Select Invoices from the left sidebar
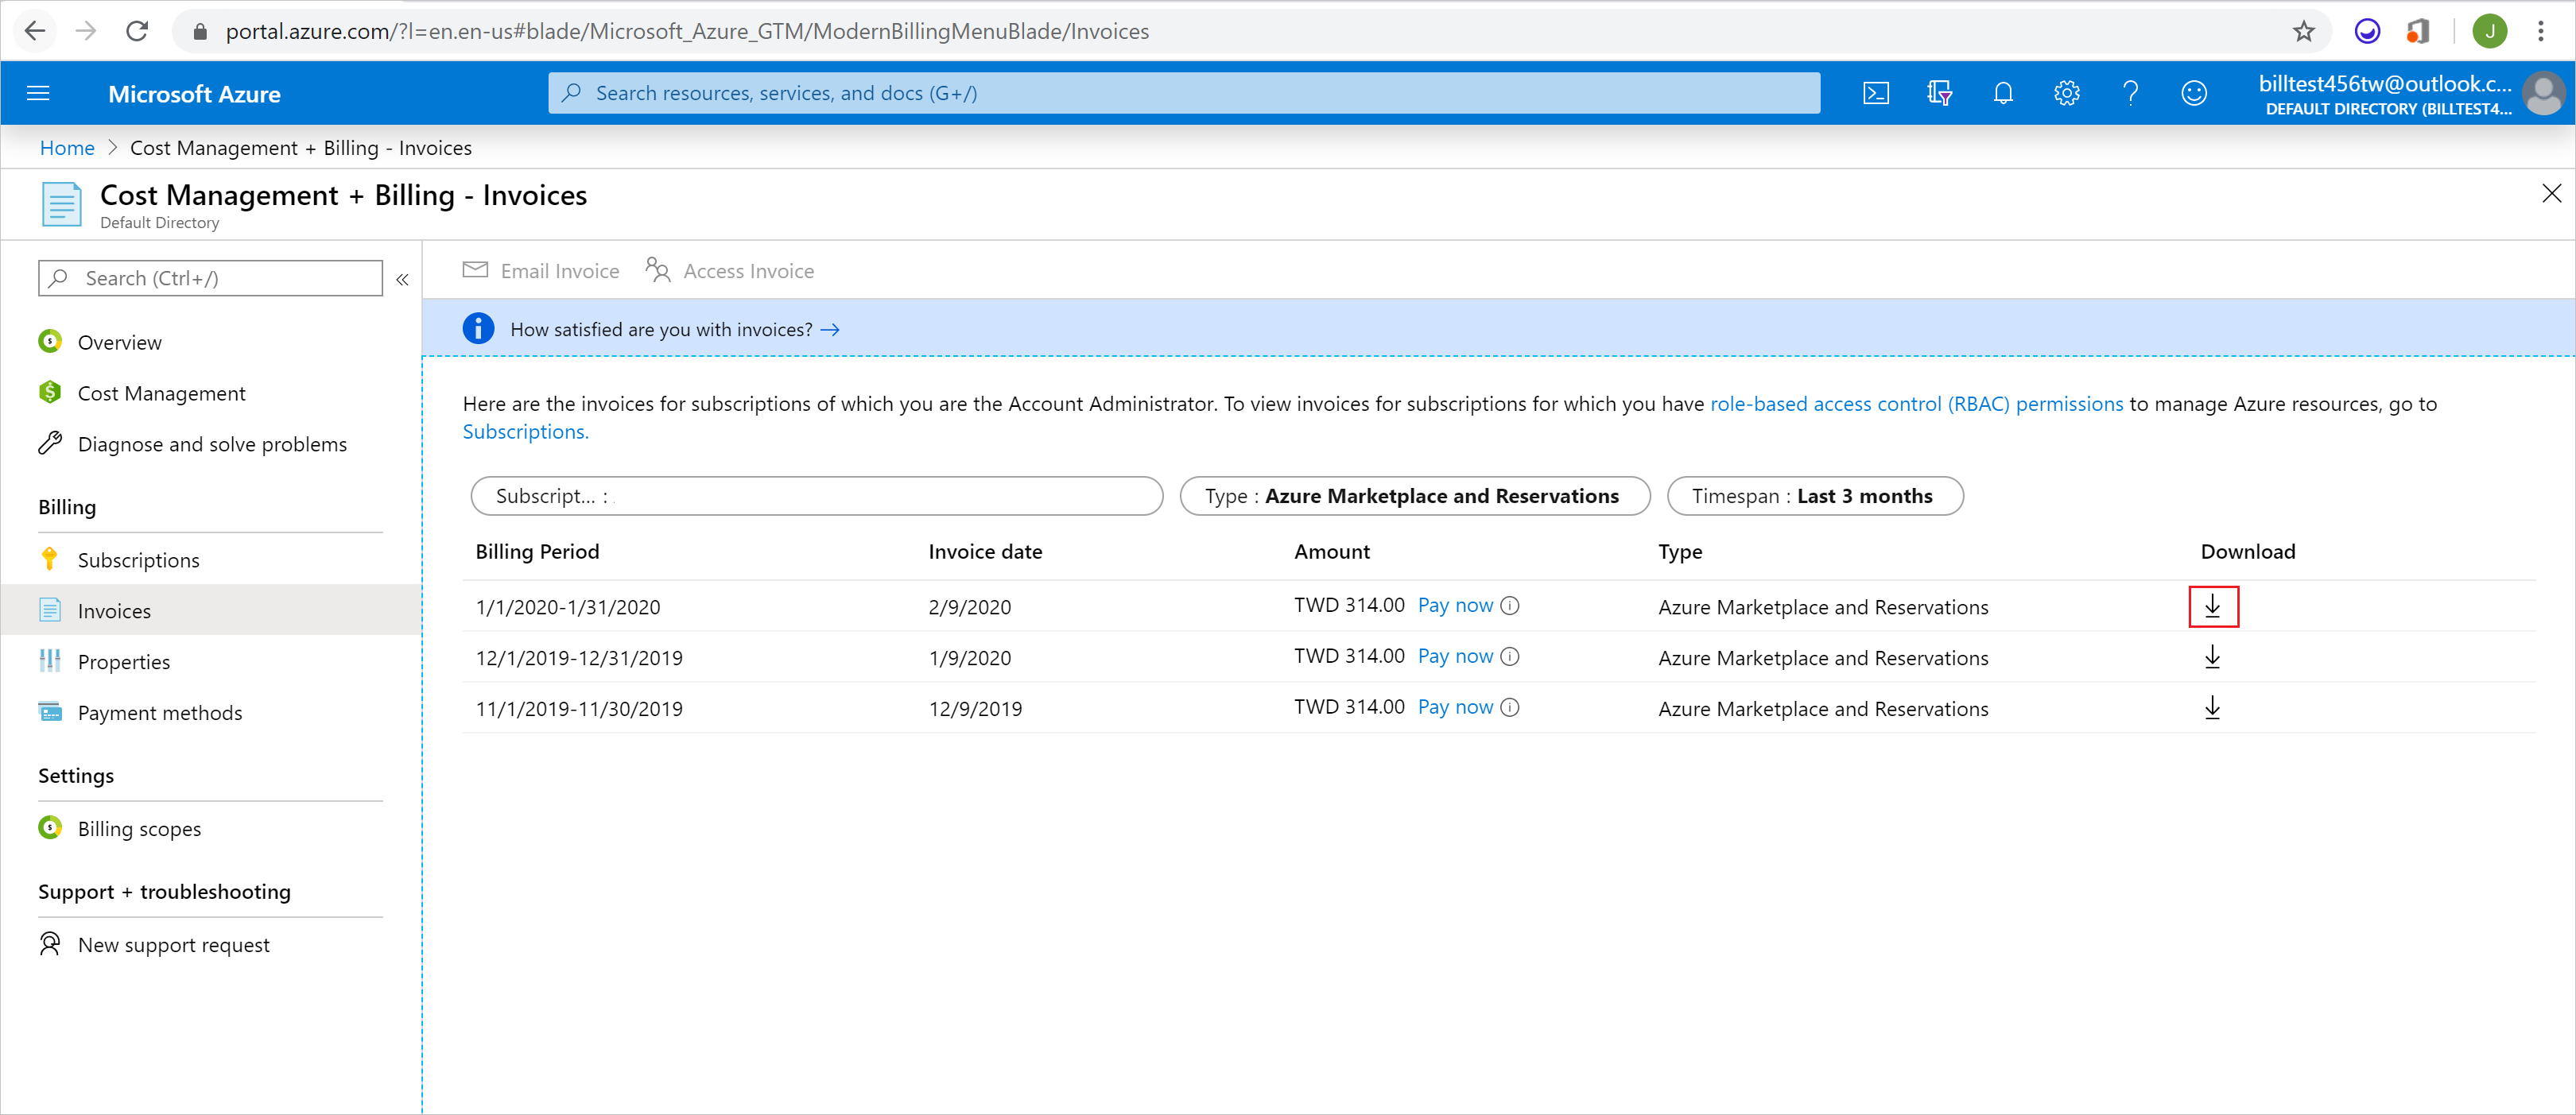 click(x=115, y=610)
